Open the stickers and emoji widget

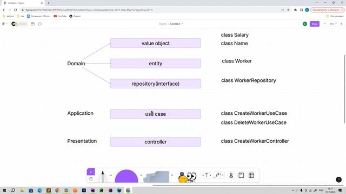(x=187, y=177)
